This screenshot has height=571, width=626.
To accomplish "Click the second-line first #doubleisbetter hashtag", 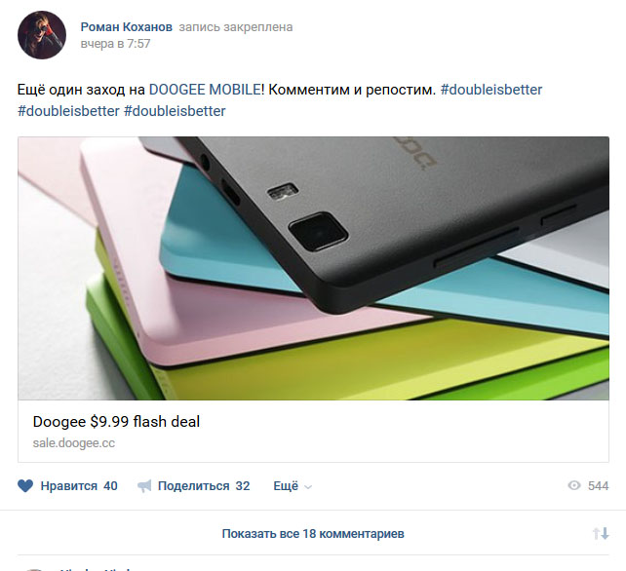I will tap(68, 111).
